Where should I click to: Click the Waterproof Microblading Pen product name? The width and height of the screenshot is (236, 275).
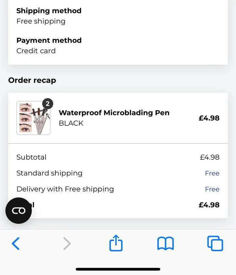(x=114, y=113)
